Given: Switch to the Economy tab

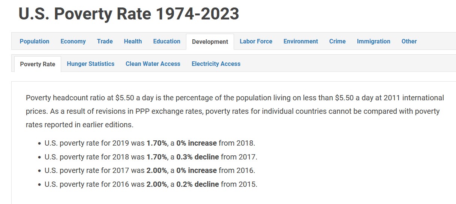Looking at the screenshot, I should tap(73, 41).
